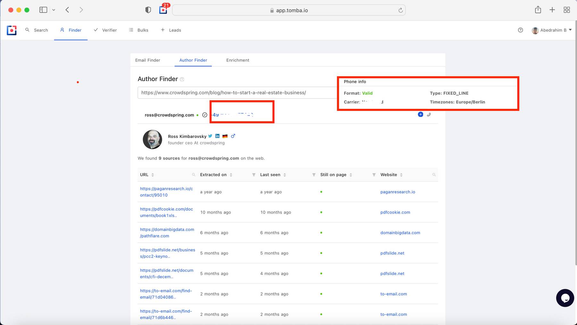Click the male gender icon
This screenshot has width=577, height=325.
tap(233, 136)
